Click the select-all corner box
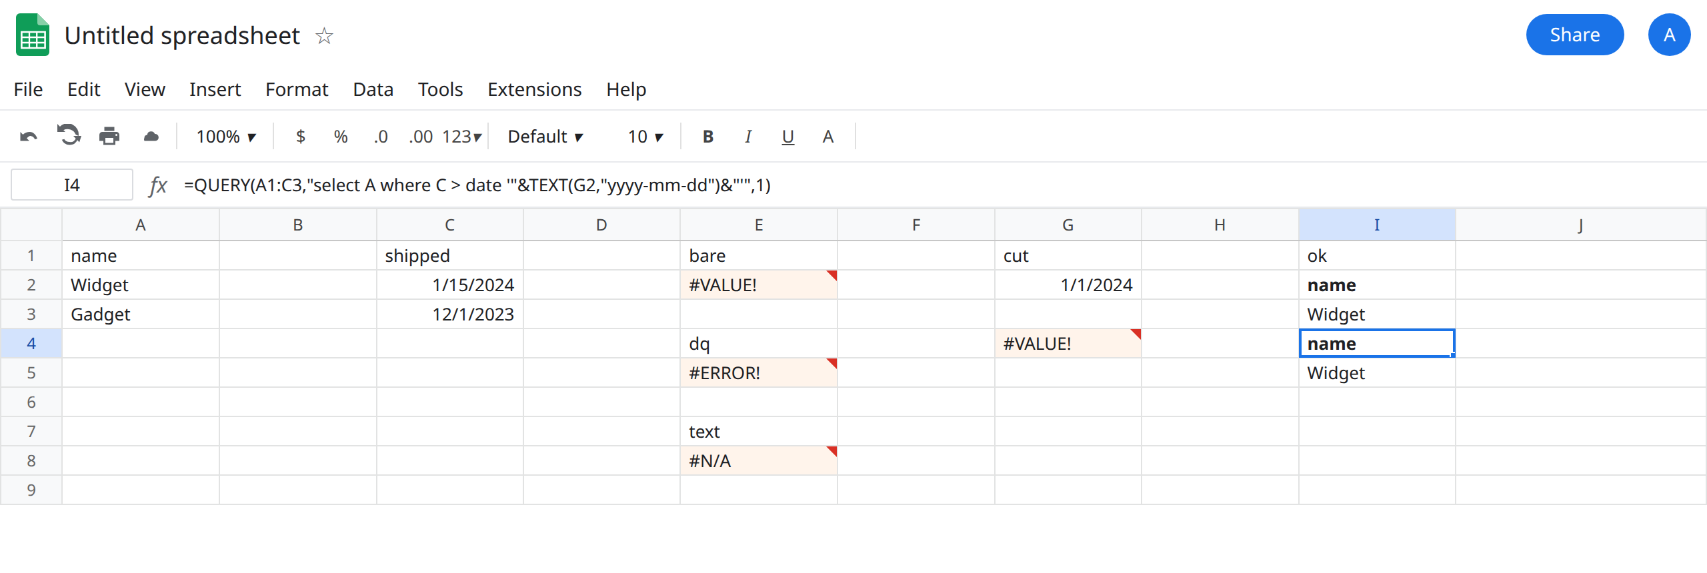1707x573 pixels. (x=31, y=225)
